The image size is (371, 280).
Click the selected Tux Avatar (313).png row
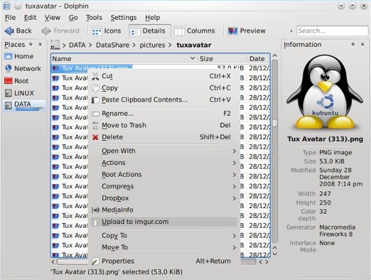point(92,68)
